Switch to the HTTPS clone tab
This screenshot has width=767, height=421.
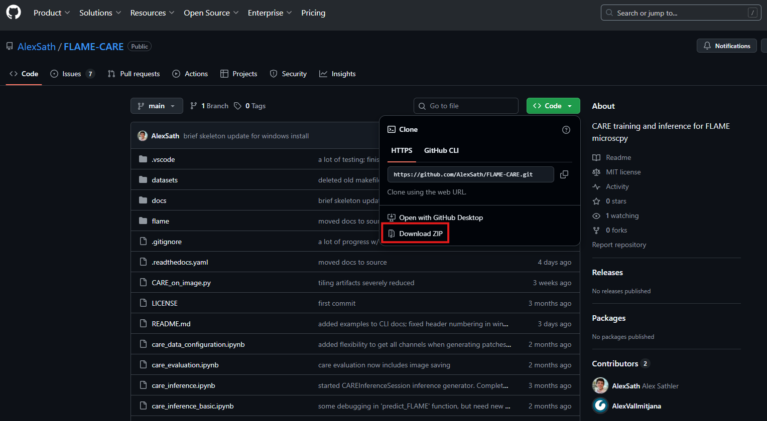[402, 150]
